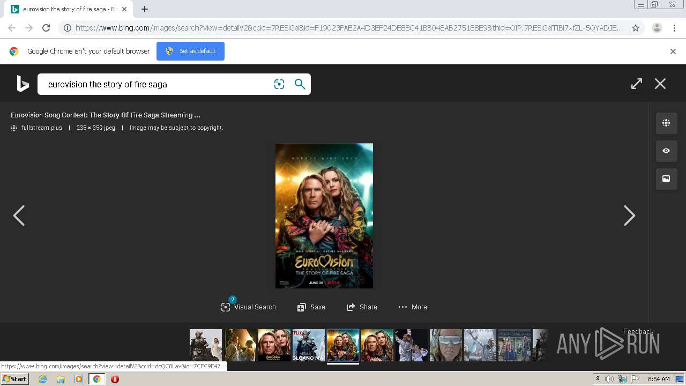Select the stage performance thumbnail
686x386 pixels.
pos(412,345)
